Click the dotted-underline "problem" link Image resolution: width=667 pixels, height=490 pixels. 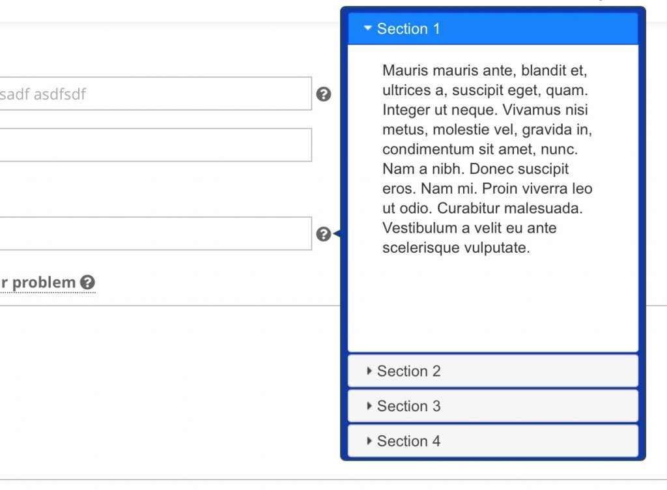coord(39,283)
